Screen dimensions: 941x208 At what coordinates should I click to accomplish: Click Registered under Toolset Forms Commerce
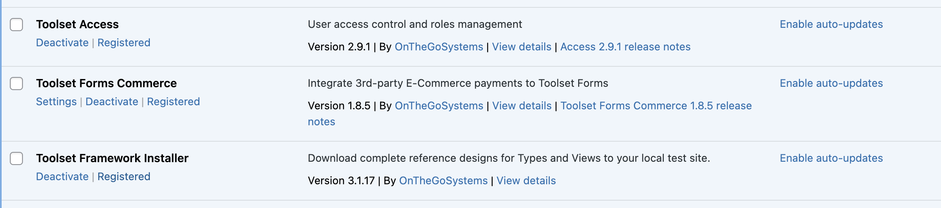click(x=173, y=102)
